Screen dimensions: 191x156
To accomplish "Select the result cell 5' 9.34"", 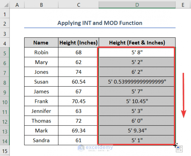I will pos(137,130).
